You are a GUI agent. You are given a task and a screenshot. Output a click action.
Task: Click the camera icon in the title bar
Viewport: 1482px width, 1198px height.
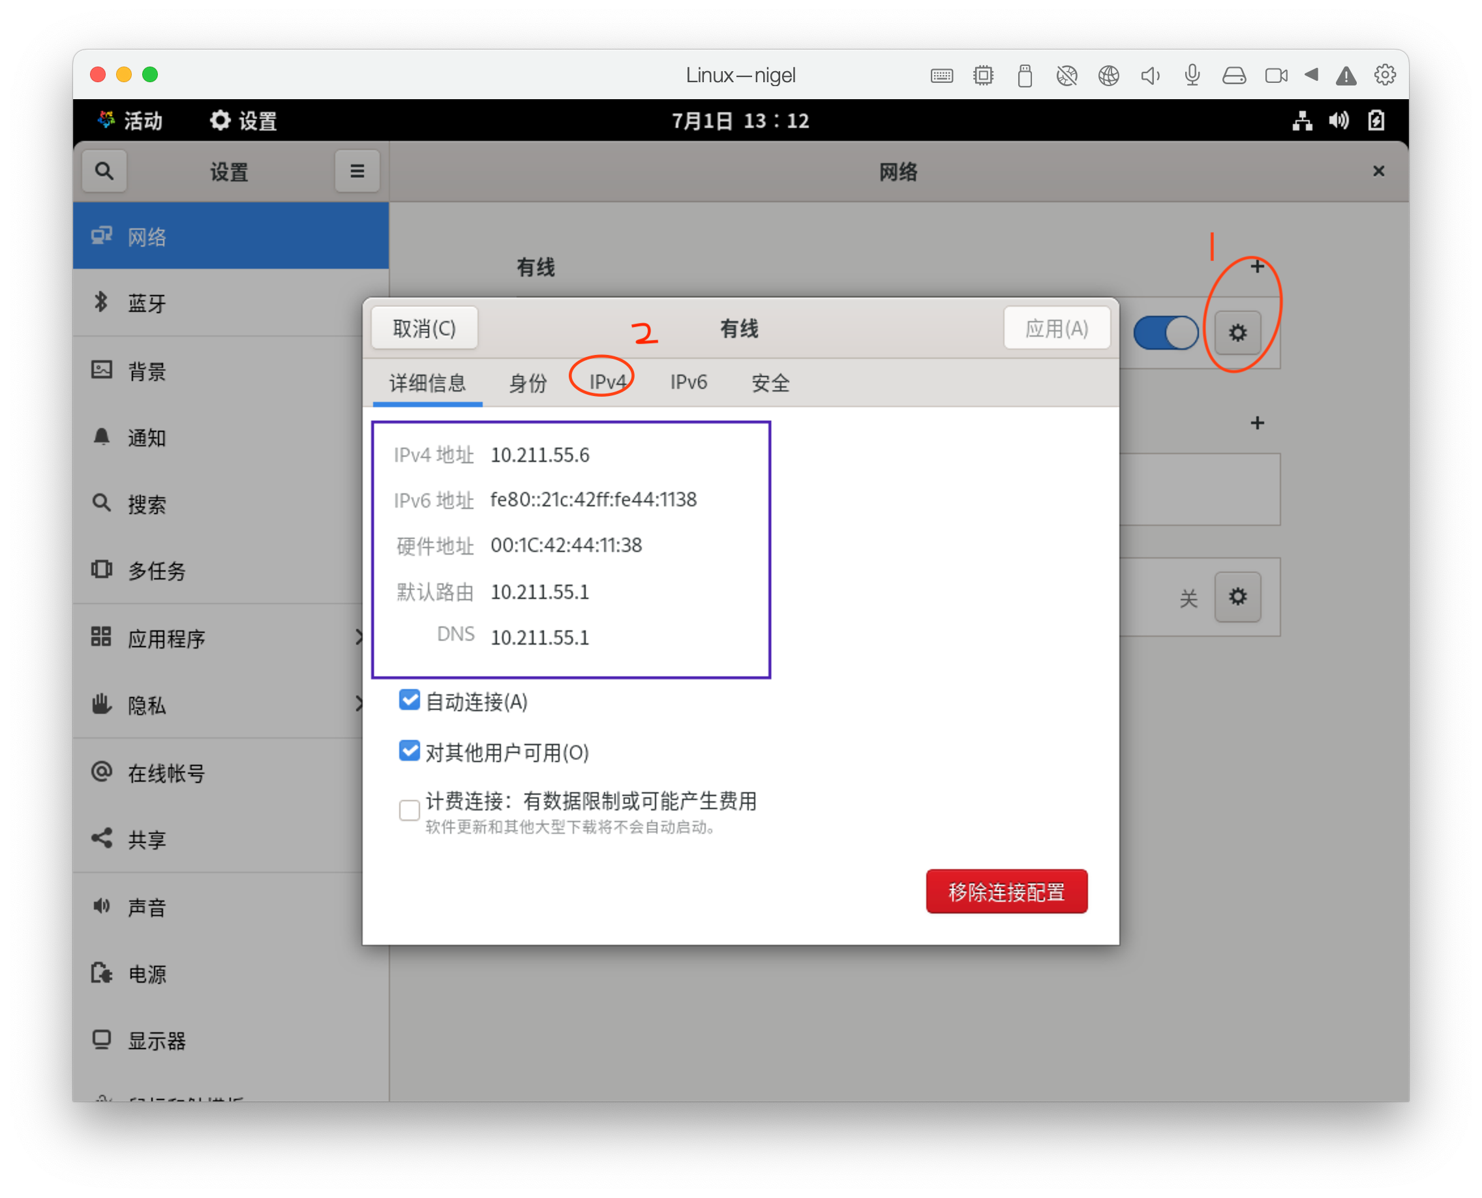click(1276, 76)
